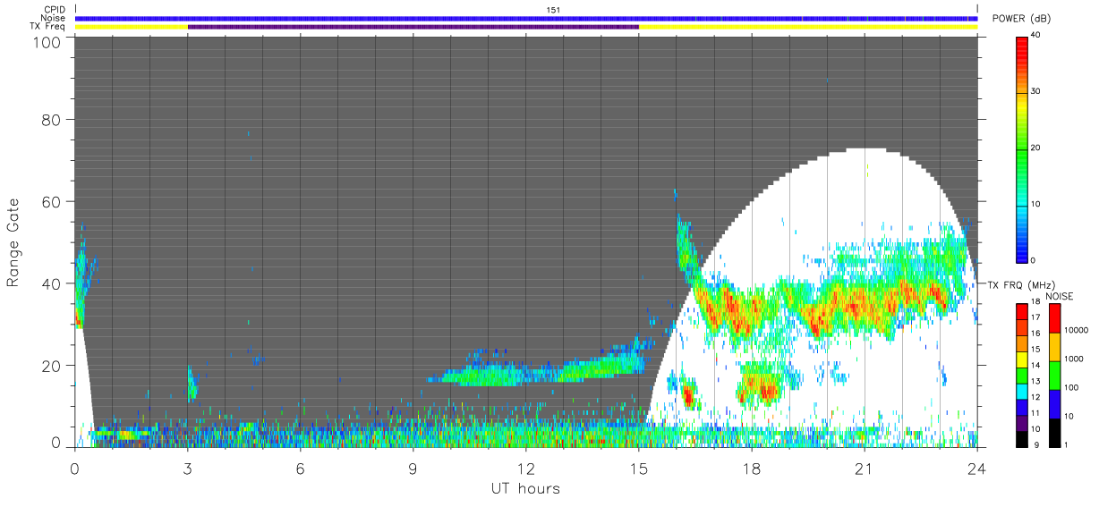
Task: Click the Range Gate axis title
Action: click(13, 242)
